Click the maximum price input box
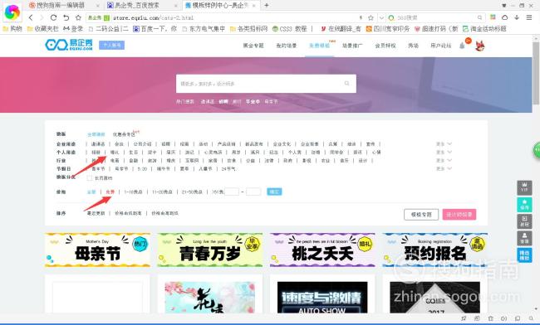540x325 pixels. point(253,192)
